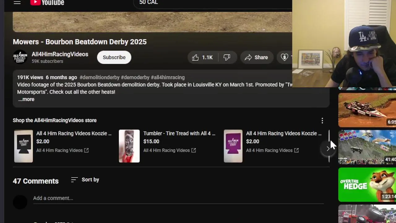
Task: Click the 191K views text
Action: tap(30, 77)
